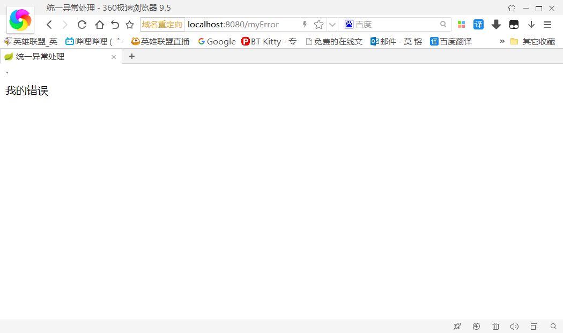Click the localhost:8080/myError address field

click(x=233, y=25)
